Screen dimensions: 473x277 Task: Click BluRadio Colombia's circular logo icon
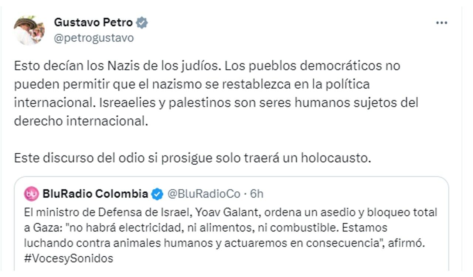32,192
